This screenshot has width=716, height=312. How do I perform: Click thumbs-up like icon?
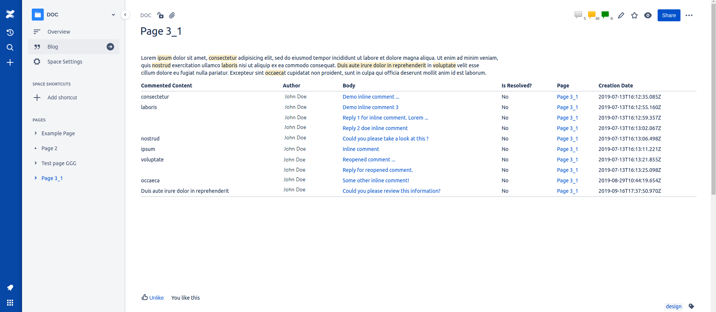click(x=145, y=297)
